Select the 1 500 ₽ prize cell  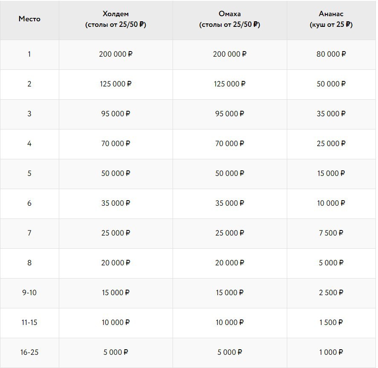pos(331,322)
